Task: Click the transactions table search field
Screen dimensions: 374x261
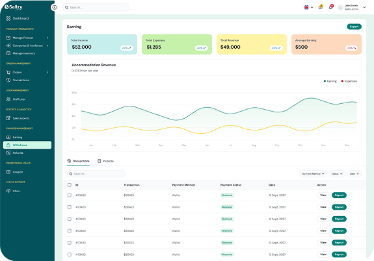Action: coord(96,174)
